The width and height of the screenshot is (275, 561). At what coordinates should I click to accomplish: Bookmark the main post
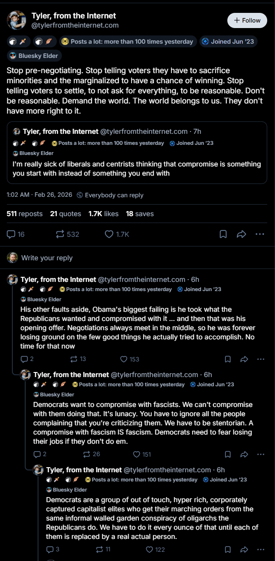coord(223,235)
